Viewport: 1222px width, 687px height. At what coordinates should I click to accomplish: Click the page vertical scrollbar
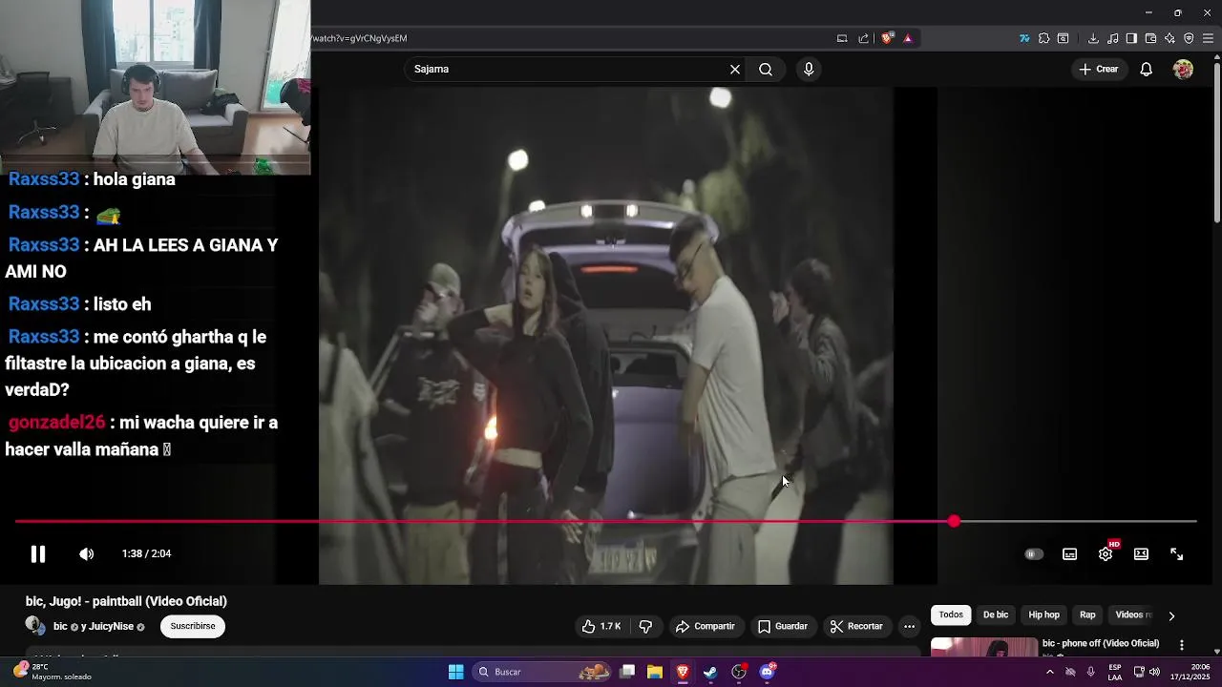(x=1216, y=143)
